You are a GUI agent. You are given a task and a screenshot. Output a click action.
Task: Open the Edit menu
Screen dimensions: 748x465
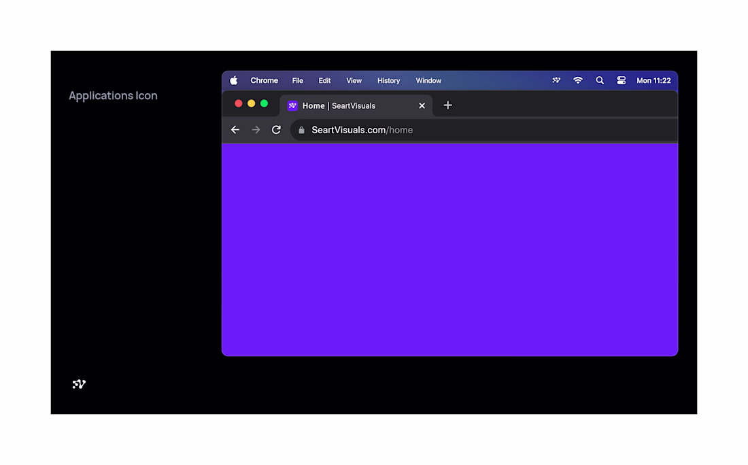pos(324,81)
